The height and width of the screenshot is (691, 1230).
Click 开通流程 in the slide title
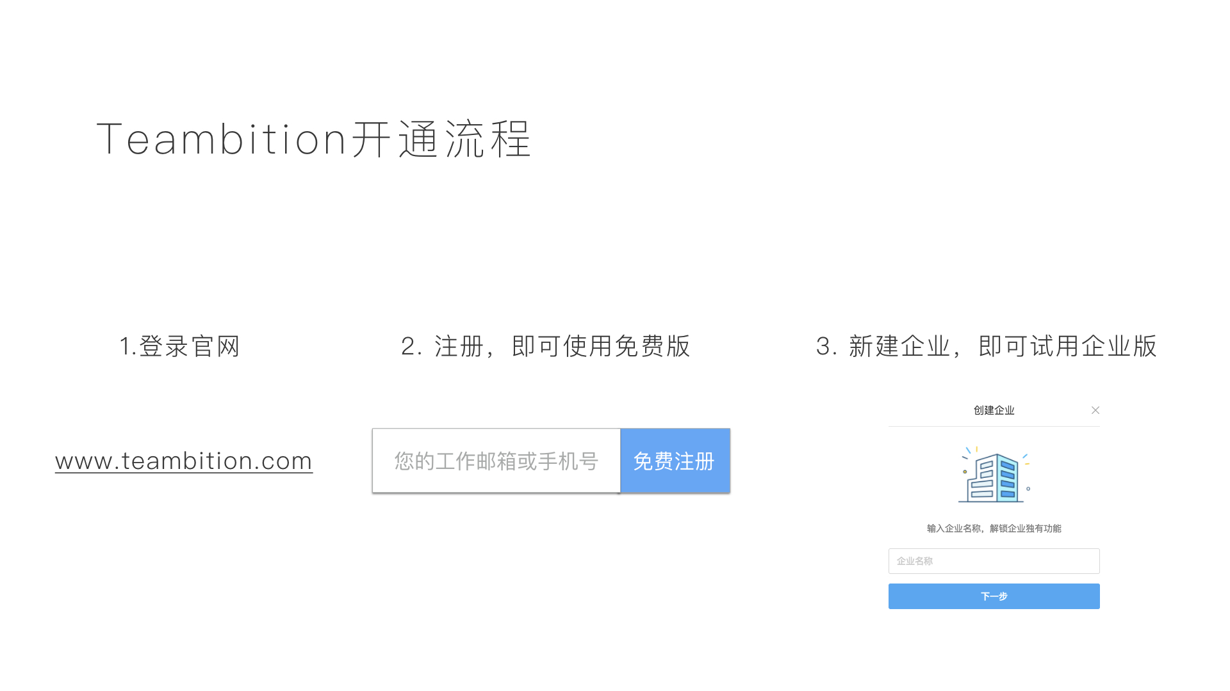[x=442, y=139]
